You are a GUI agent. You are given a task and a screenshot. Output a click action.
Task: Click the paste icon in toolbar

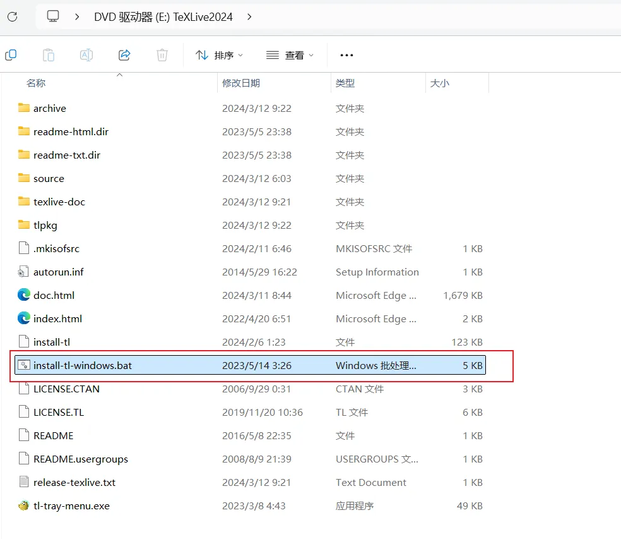click(x=49, y=55)
